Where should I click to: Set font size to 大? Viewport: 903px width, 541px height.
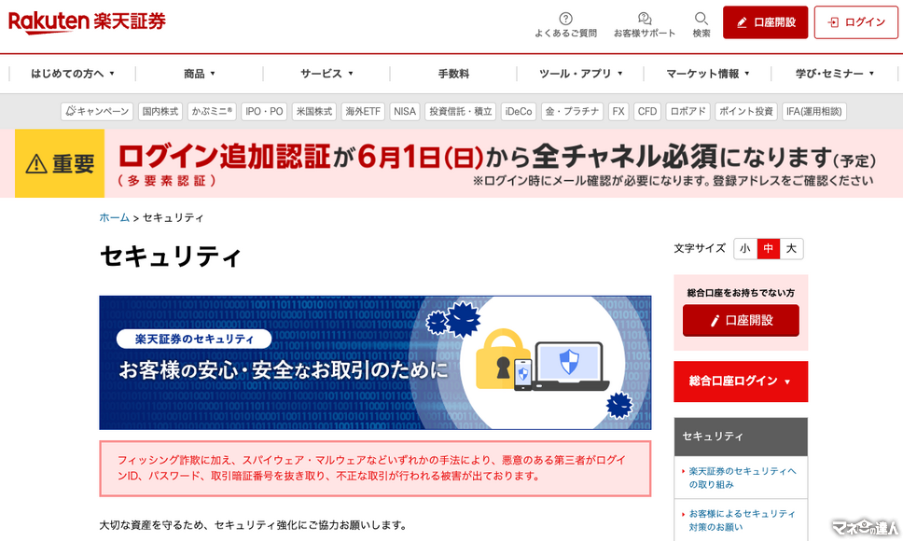791,249
